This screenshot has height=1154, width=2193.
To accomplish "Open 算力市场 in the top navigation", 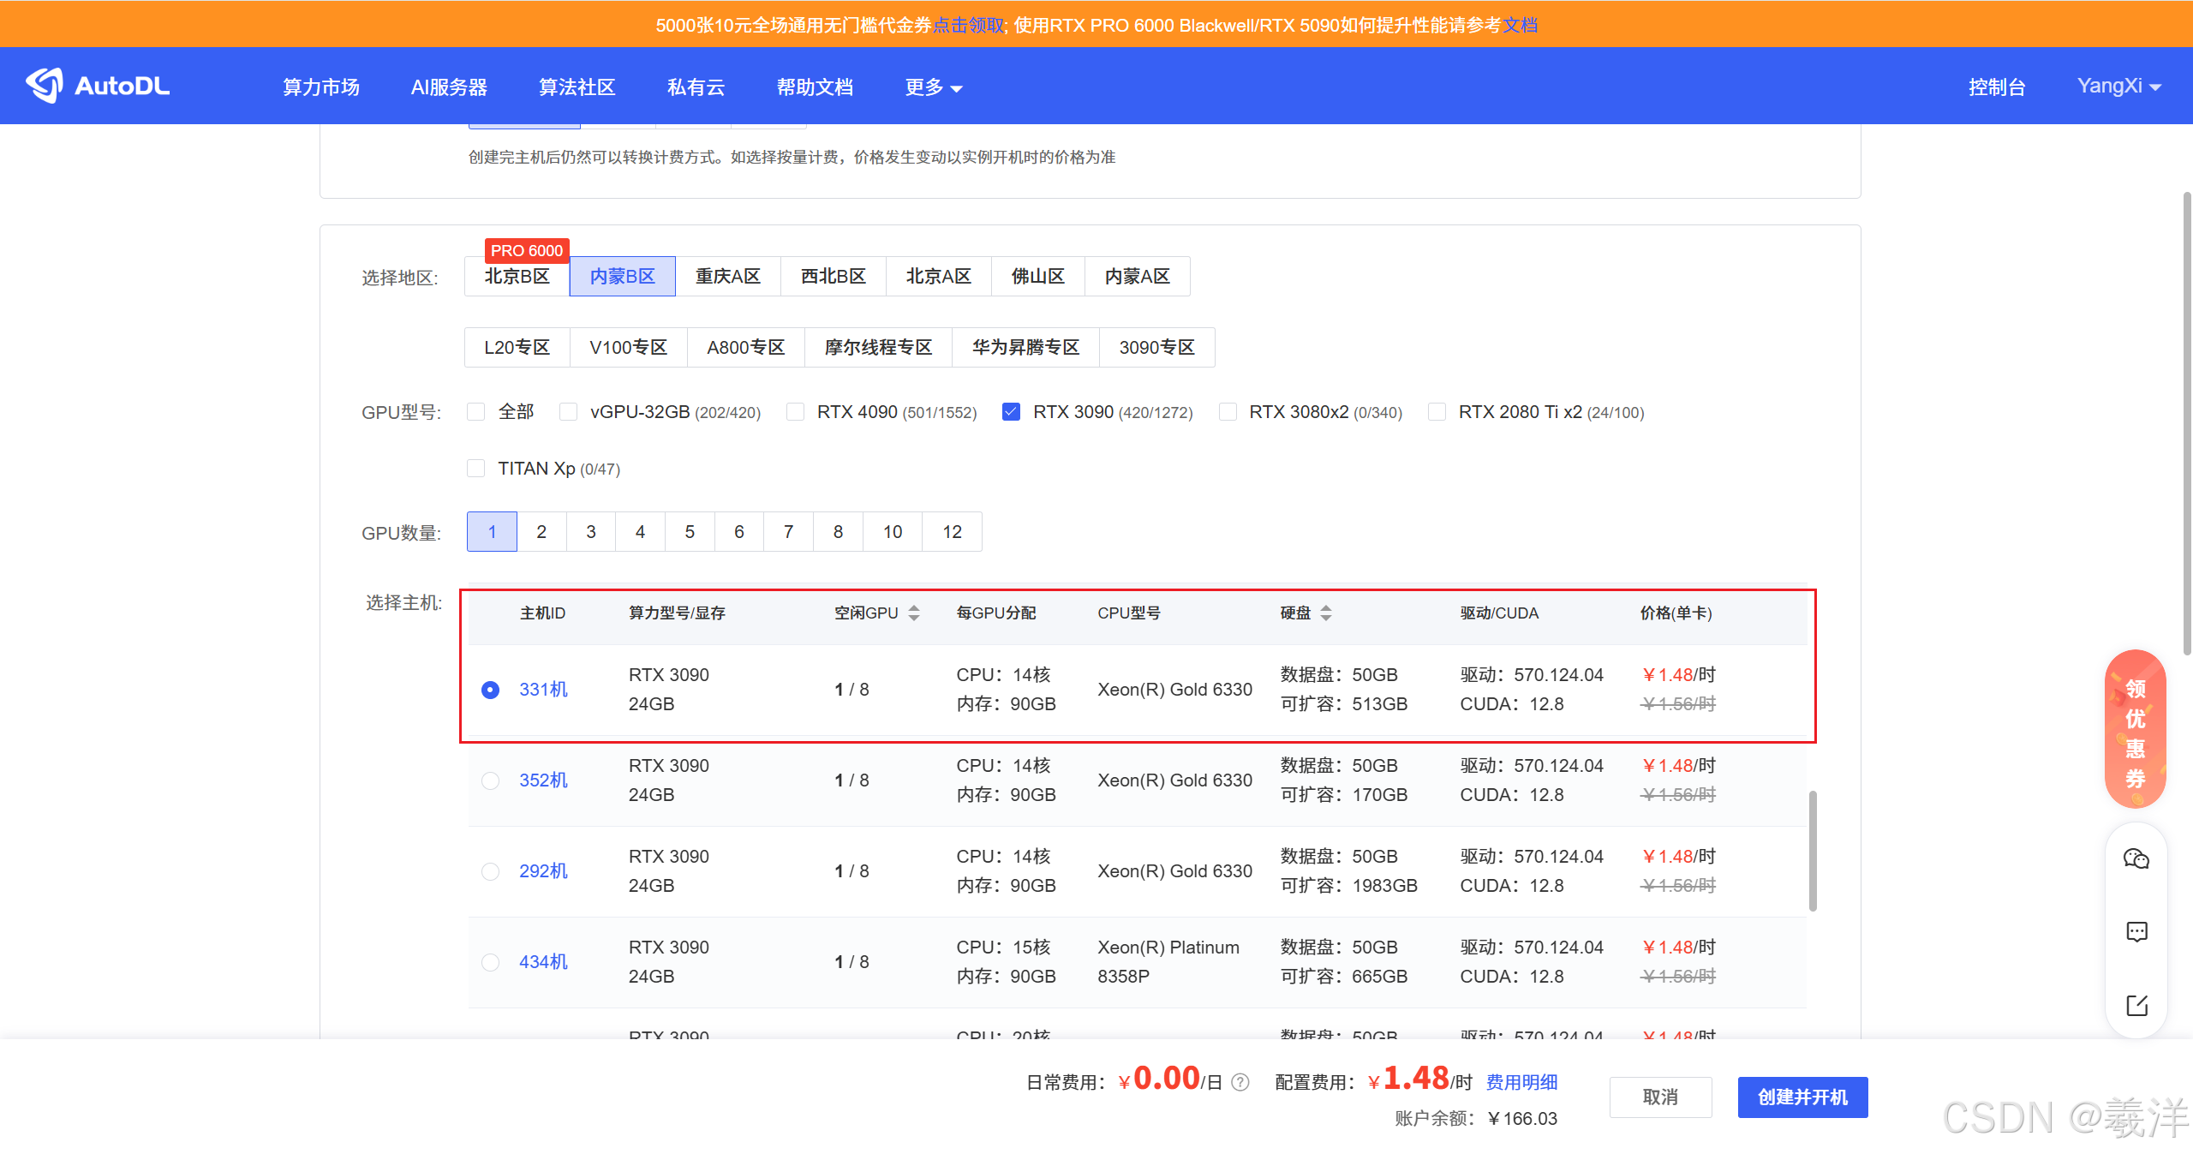I will (x=321, y=87).
